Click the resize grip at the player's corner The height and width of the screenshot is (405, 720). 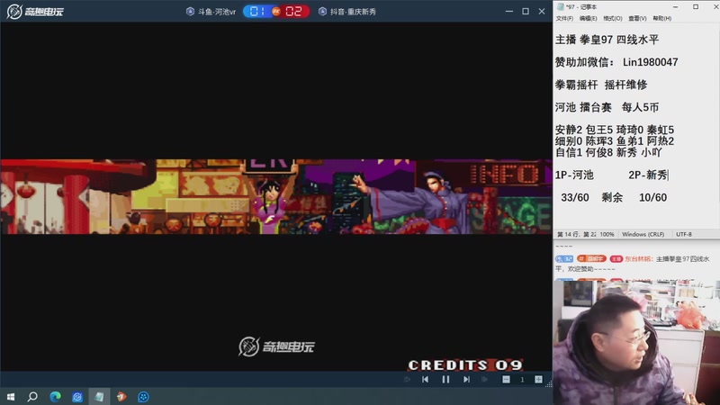[x=549, y=384]
